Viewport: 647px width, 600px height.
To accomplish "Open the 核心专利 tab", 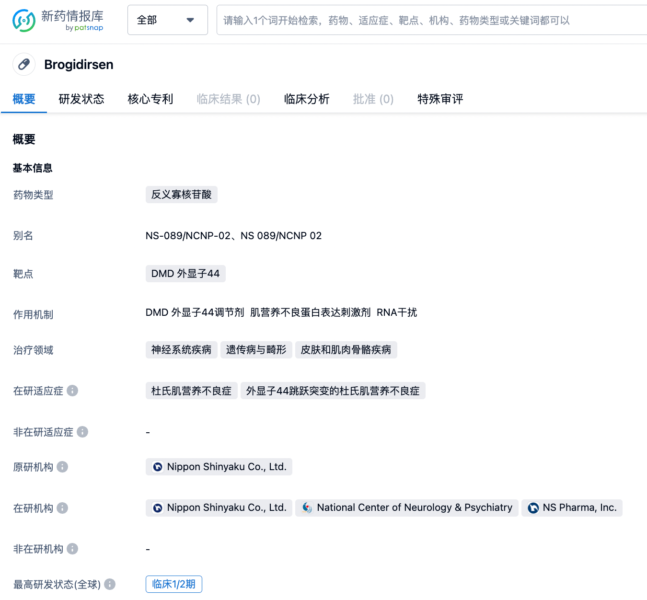I will pos(150,99).
